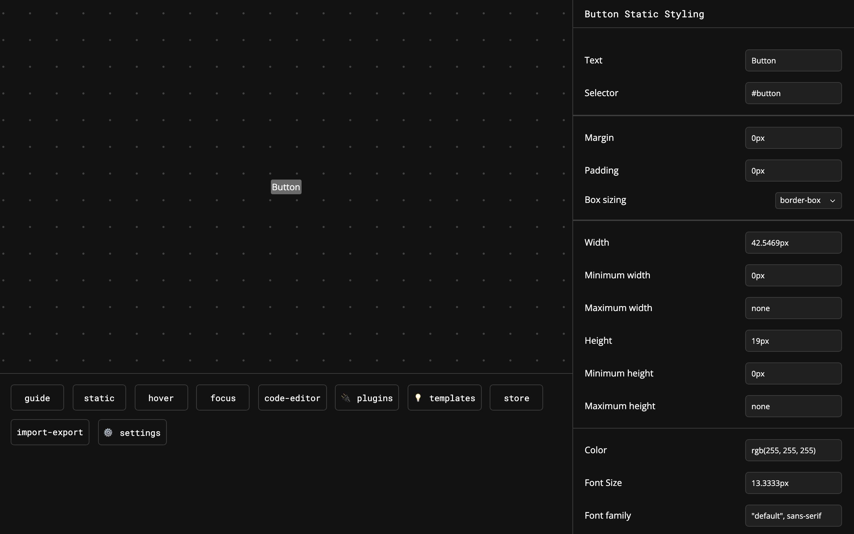Image resolution: width=854 pixels, height=534 pixels.
Task: Open the guide tab
Action: click(37, 397)
